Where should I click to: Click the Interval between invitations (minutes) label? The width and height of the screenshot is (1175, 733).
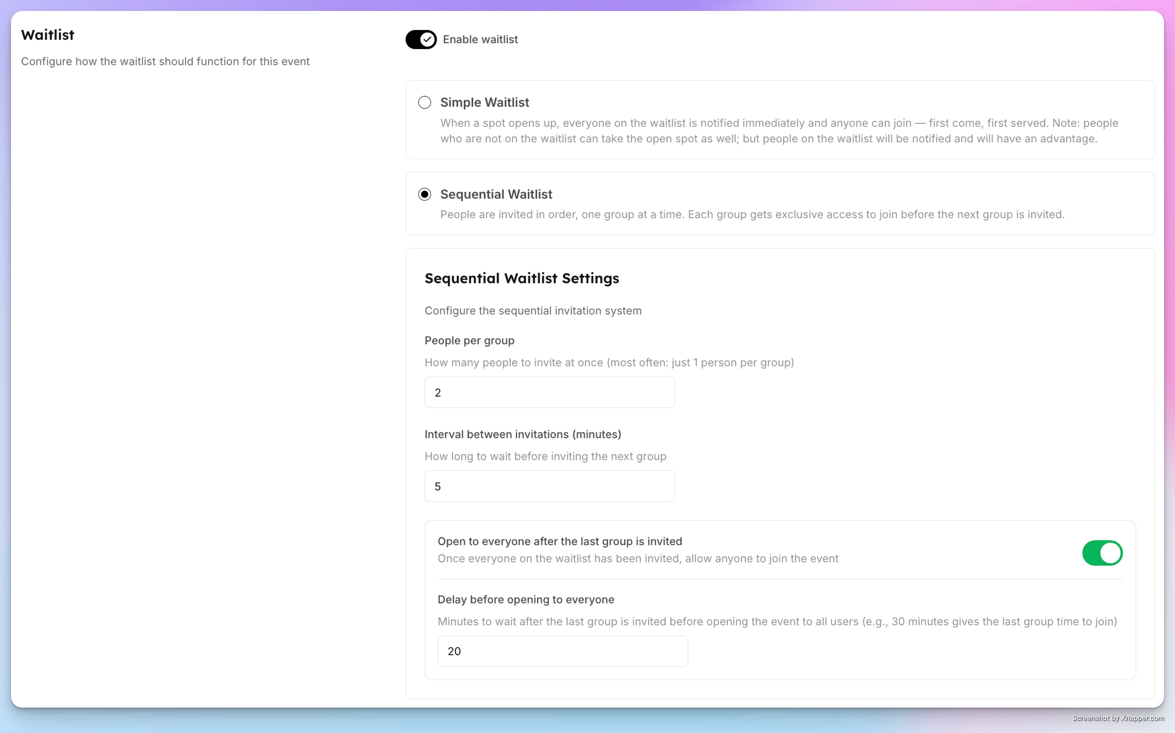pos(523,434)
